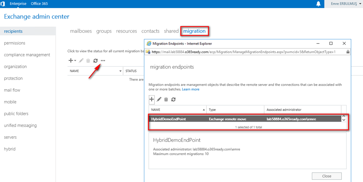363x182 pixels.
Task: Click the new migration batch plus icon
Action: tap(71, 60)
